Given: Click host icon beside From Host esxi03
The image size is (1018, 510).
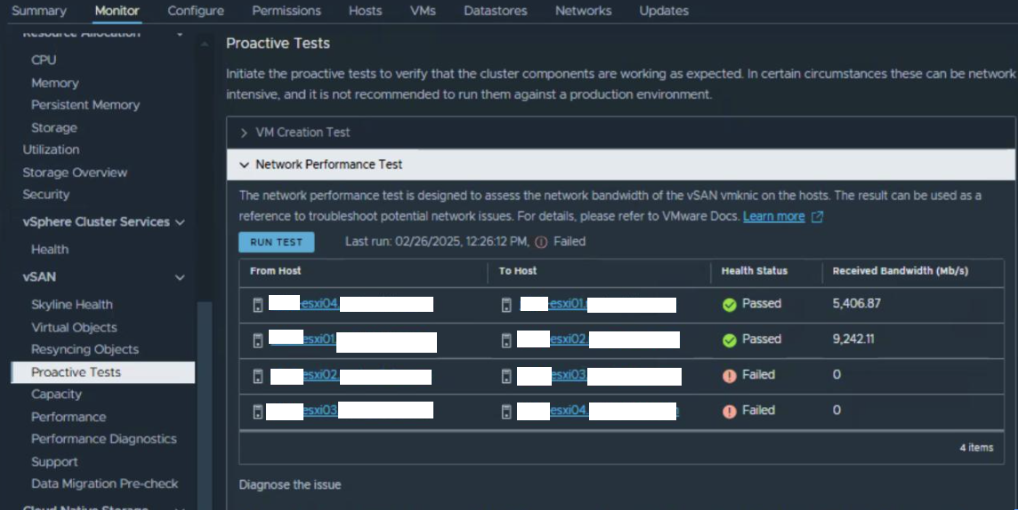Looking at the screenshot, I should pos(258,411).
